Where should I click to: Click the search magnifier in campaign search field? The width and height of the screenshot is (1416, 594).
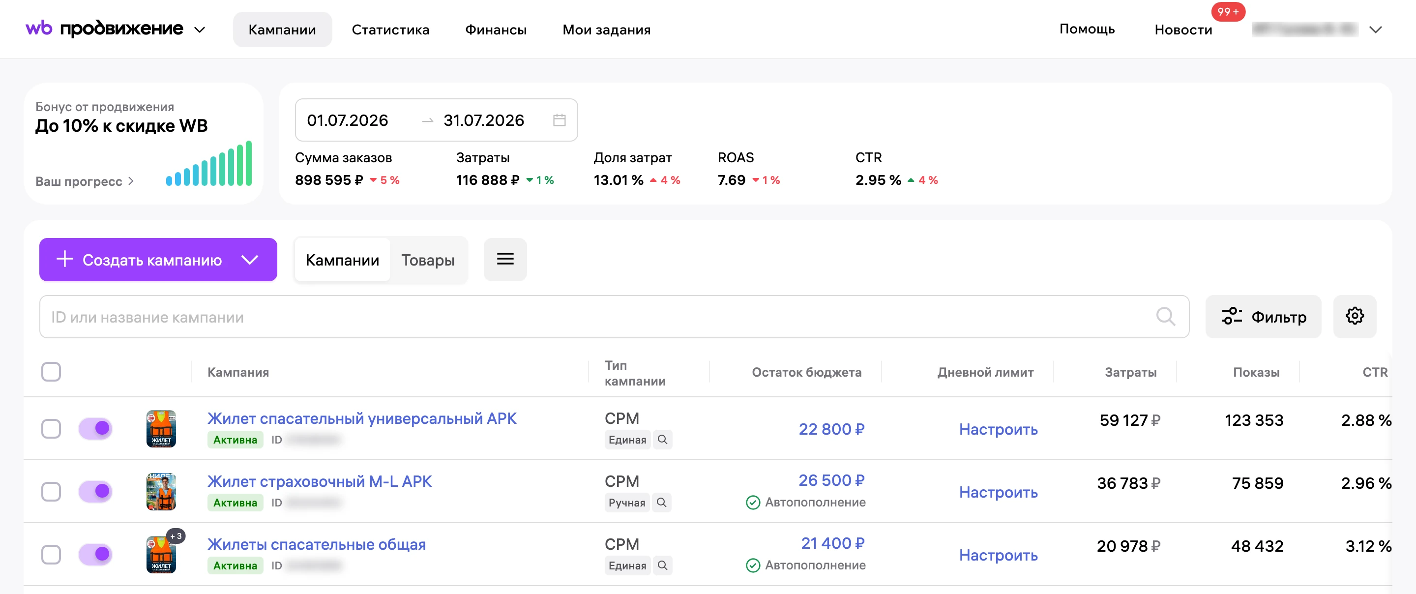tap(1165, 316)
